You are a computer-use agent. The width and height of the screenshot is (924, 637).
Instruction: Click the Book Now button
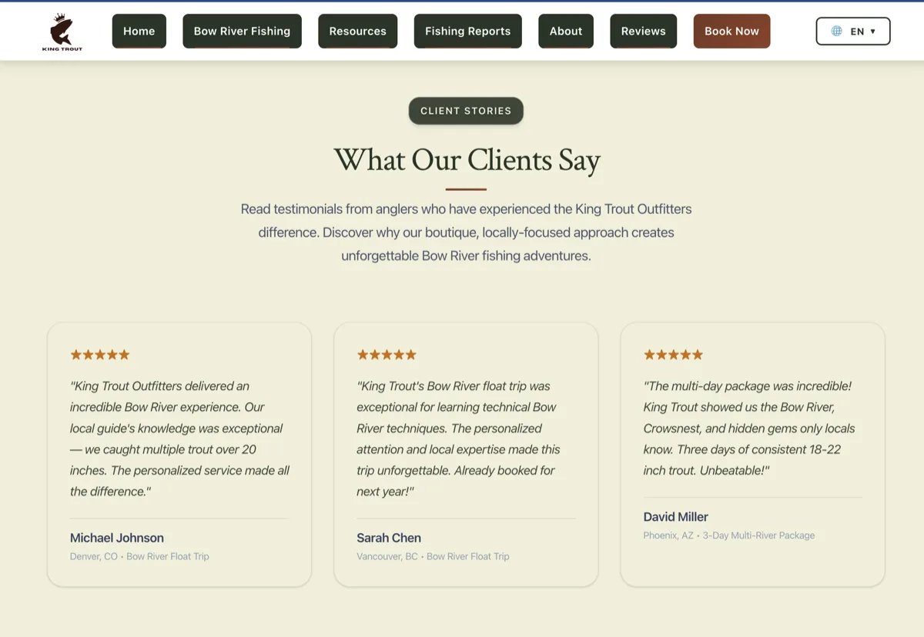pyautogui.click(x=731, y=31)
